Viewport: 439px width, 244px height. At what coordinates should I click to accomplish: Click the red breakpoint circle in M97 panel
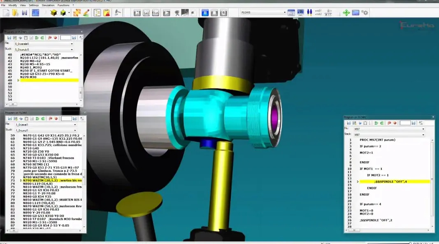395,123
